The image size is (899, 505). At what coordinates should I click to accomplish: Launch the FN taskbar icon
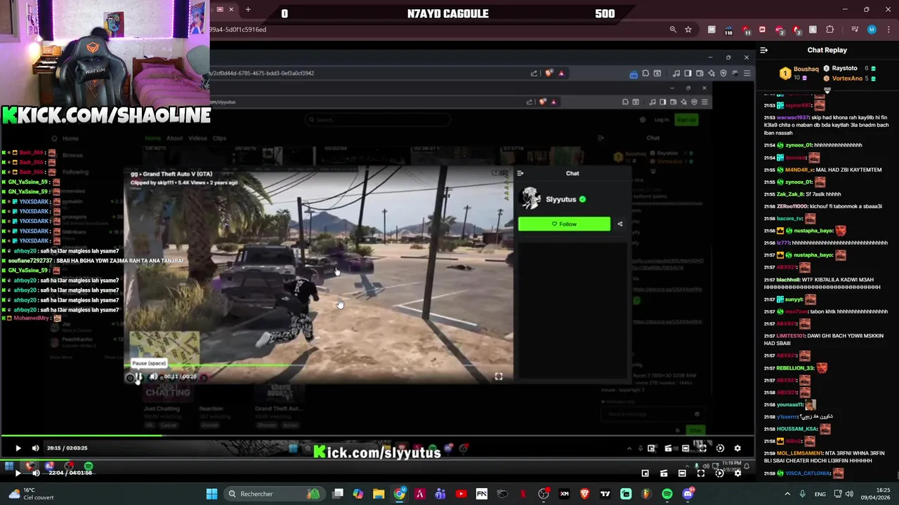482,494
